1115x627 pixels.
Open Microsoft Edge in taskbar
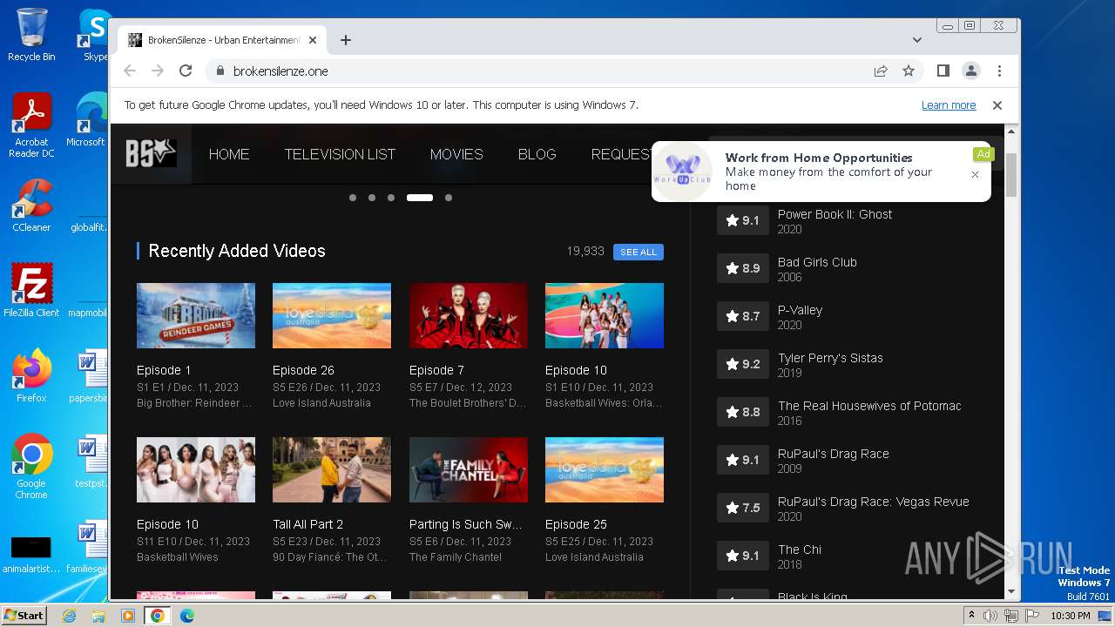[187, 616]
